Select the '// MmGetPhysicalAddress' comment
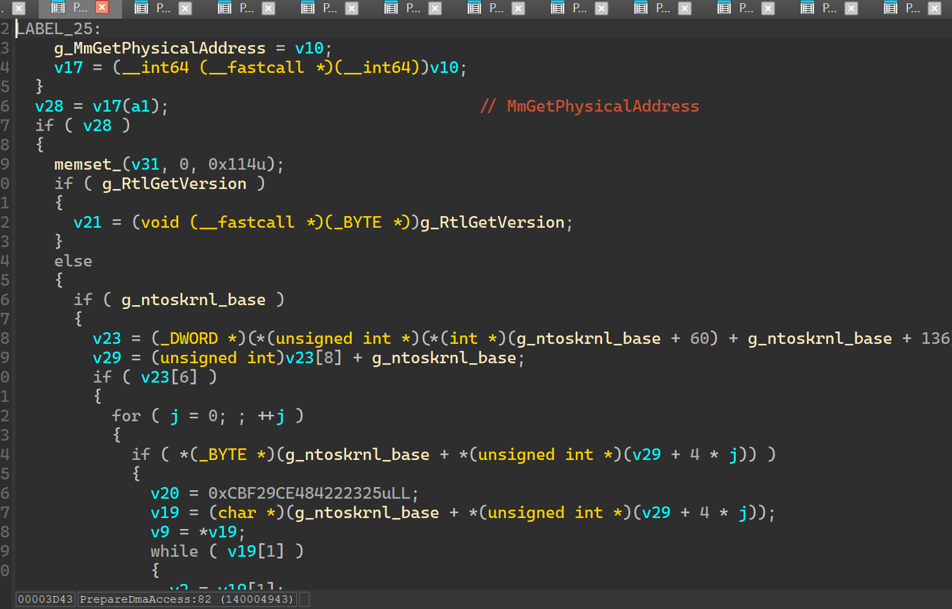Image resolution: width=952 pixels, height=609 pixels. pos(590,106)
